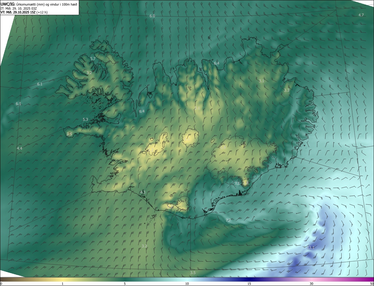374x286 pixels.
Task: Click the 6.0 value label on the map
Action: (x=152, y=16)
